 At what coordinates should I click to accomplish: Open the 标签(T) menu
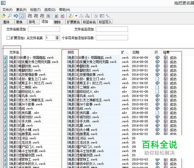[x=35, y=10]
